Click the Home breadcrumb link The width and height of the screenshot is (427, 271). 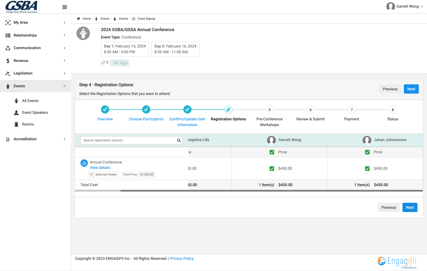point(86,19)
